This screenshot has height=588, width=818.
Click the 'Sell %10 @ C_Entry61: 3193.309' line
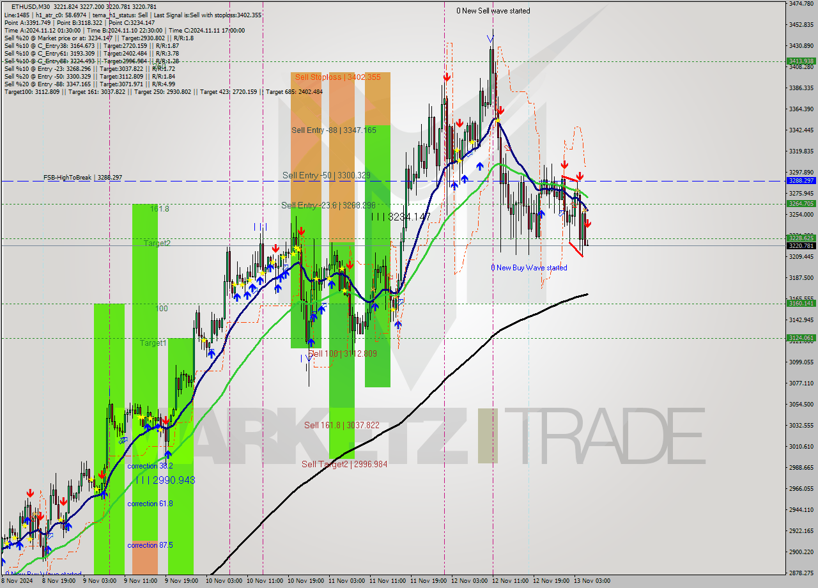click(x=91, y=54)
